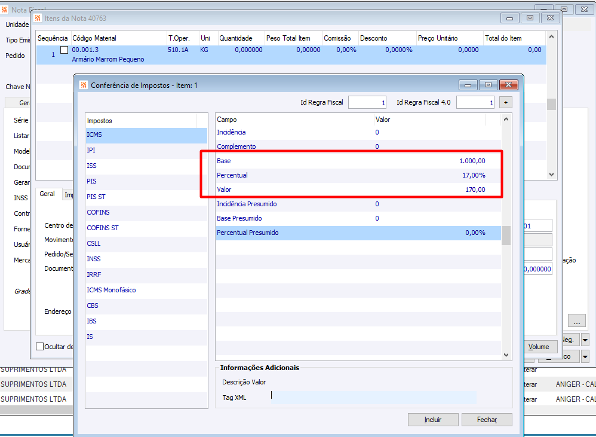Click the Complemento field row
Screen dimensions: 596x437
pyautogui.click(x=358, y=146)
